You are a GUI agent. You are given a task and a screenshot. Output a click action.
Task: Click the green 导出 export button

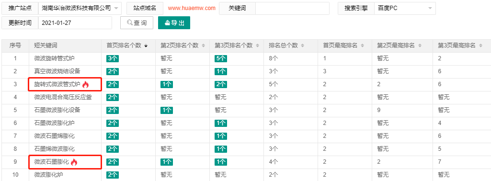point(174,23)
